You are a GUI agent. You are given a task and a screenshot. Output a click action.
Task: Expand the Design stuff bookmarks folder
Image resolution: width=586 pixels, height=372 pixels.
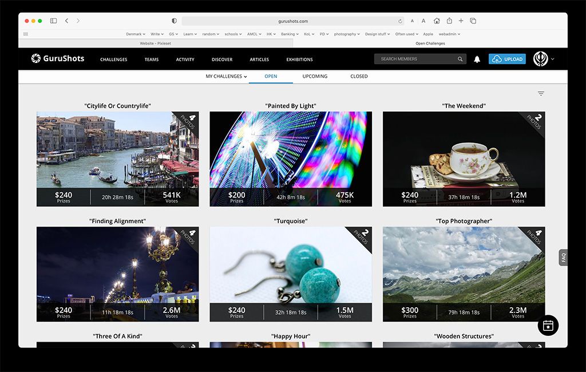pos(378,34)
